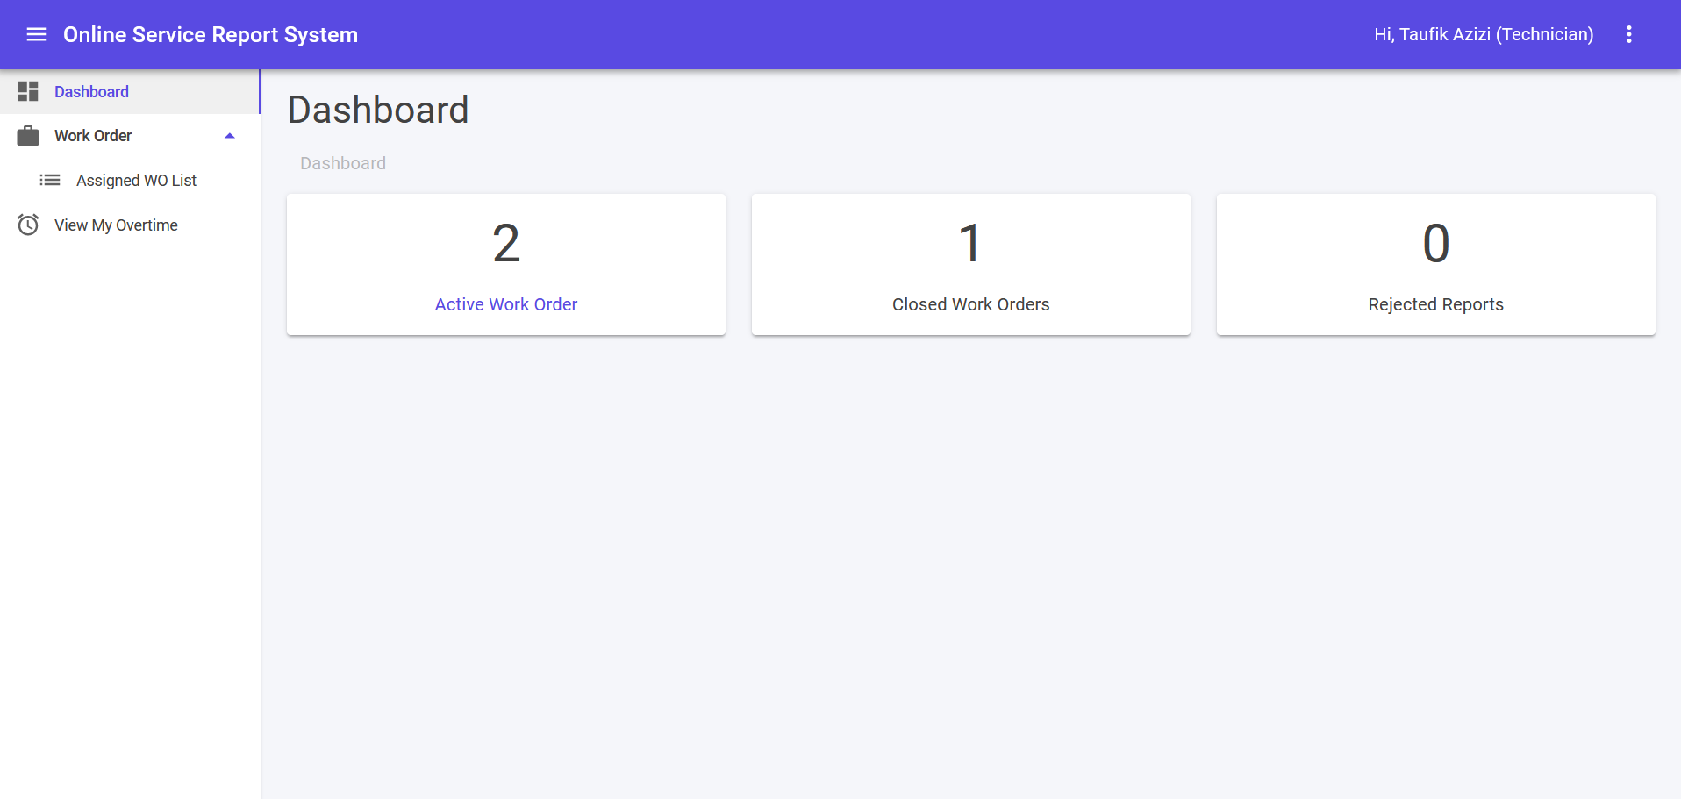Open the three-dot options menu
The image size is (1681, 799).
pyautogui.click(x=1629, y=34)
